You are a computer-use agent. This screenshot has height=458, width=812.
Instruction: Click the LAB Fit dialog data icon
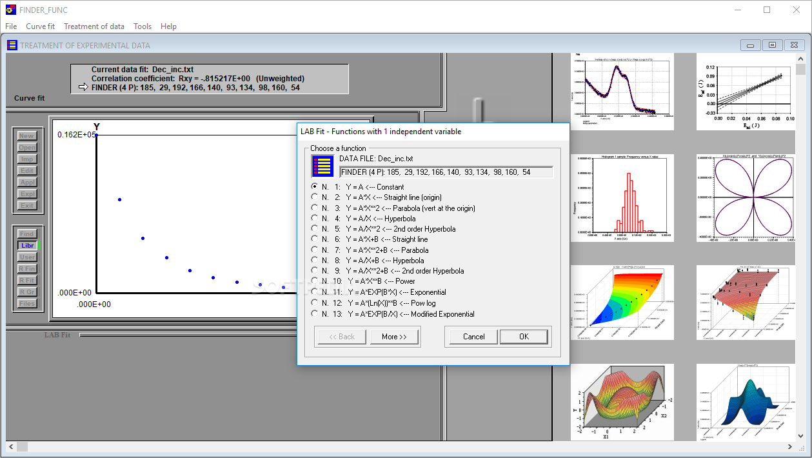(322, 166)
